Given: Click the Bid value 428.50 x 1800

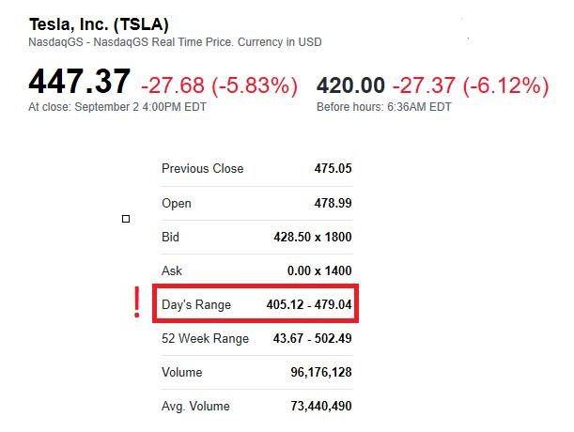Looking at the screenshot, I should tap(308, 238).
